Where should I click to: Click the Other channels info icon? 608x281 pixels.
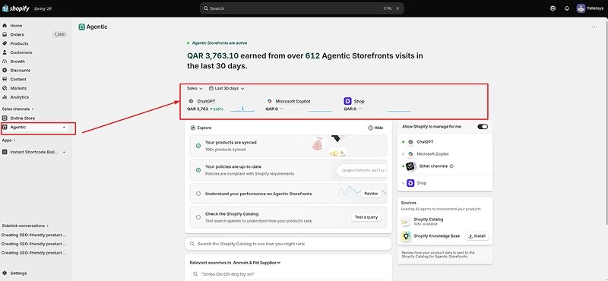(451, 166)
